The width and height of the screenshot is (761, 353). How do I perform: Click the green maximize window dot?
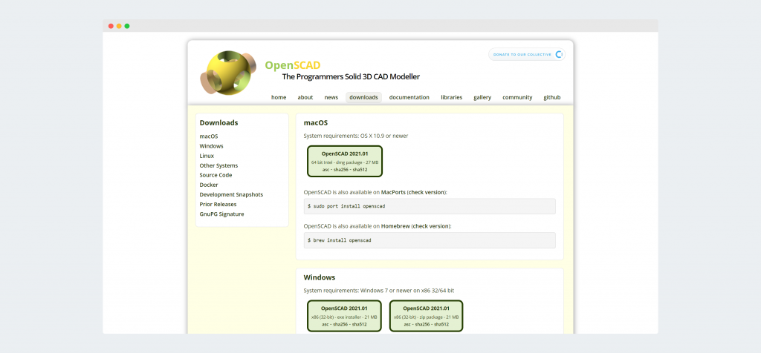tap(127, 26)
